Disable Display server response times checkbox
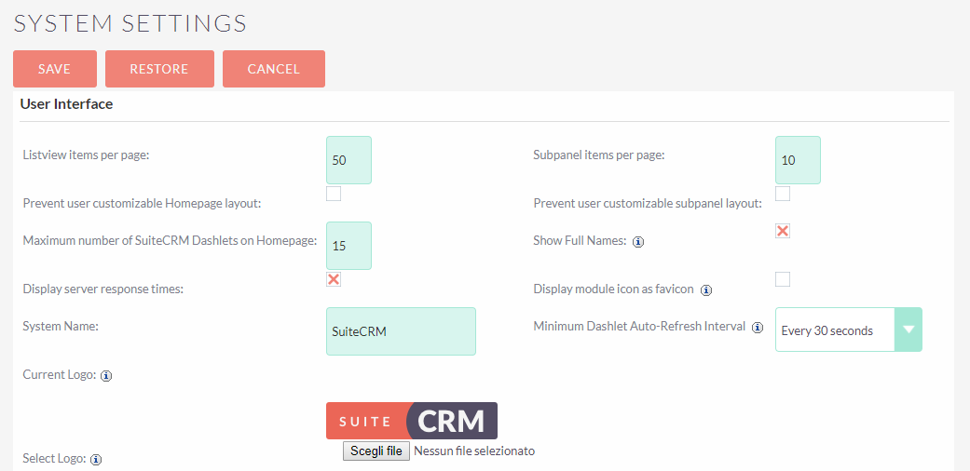The height and width of the screenshot is (471, 970). tap(334, 279)
